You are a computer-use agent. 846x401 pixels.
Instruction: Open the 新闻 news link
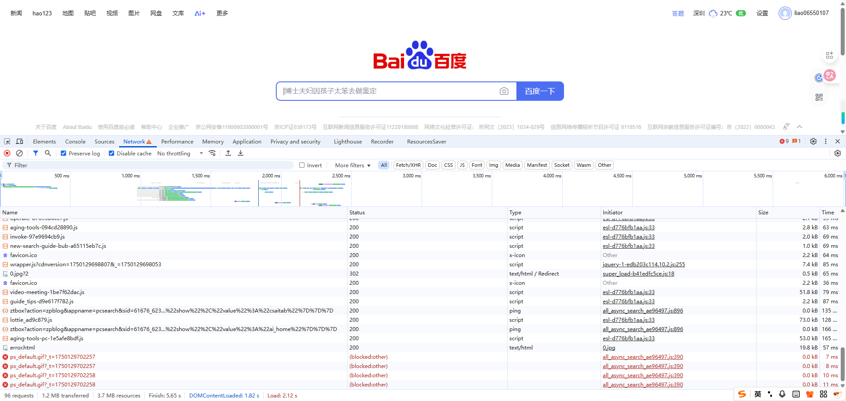16,13
